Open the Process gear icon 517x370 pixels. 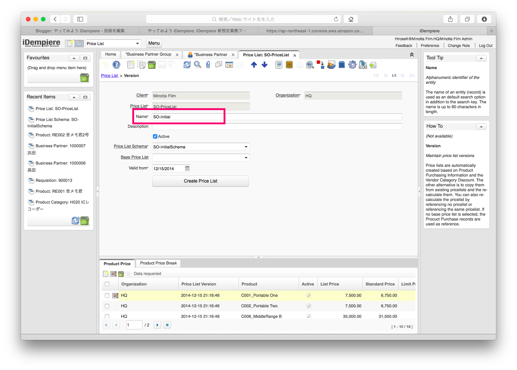[x=352, y=65]
